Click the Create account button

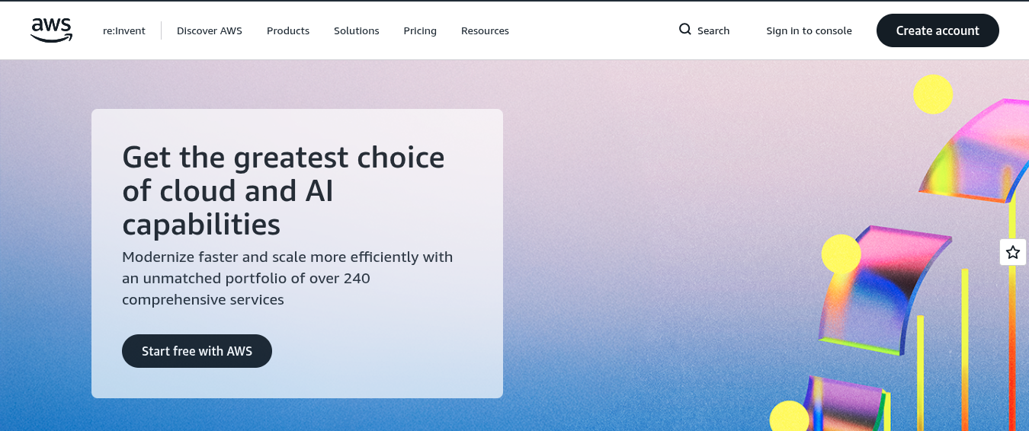938,30
